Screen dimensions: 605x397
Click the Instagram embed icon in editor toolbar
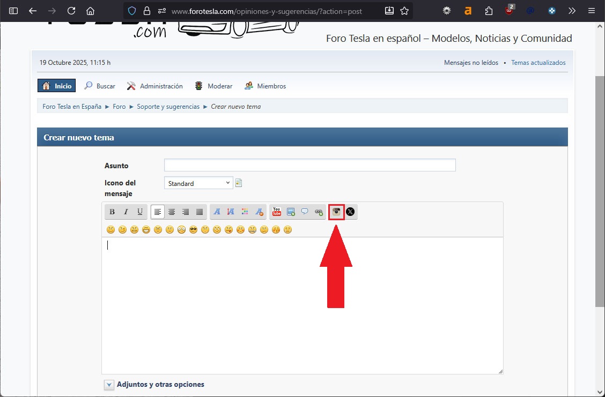point(336,212)
